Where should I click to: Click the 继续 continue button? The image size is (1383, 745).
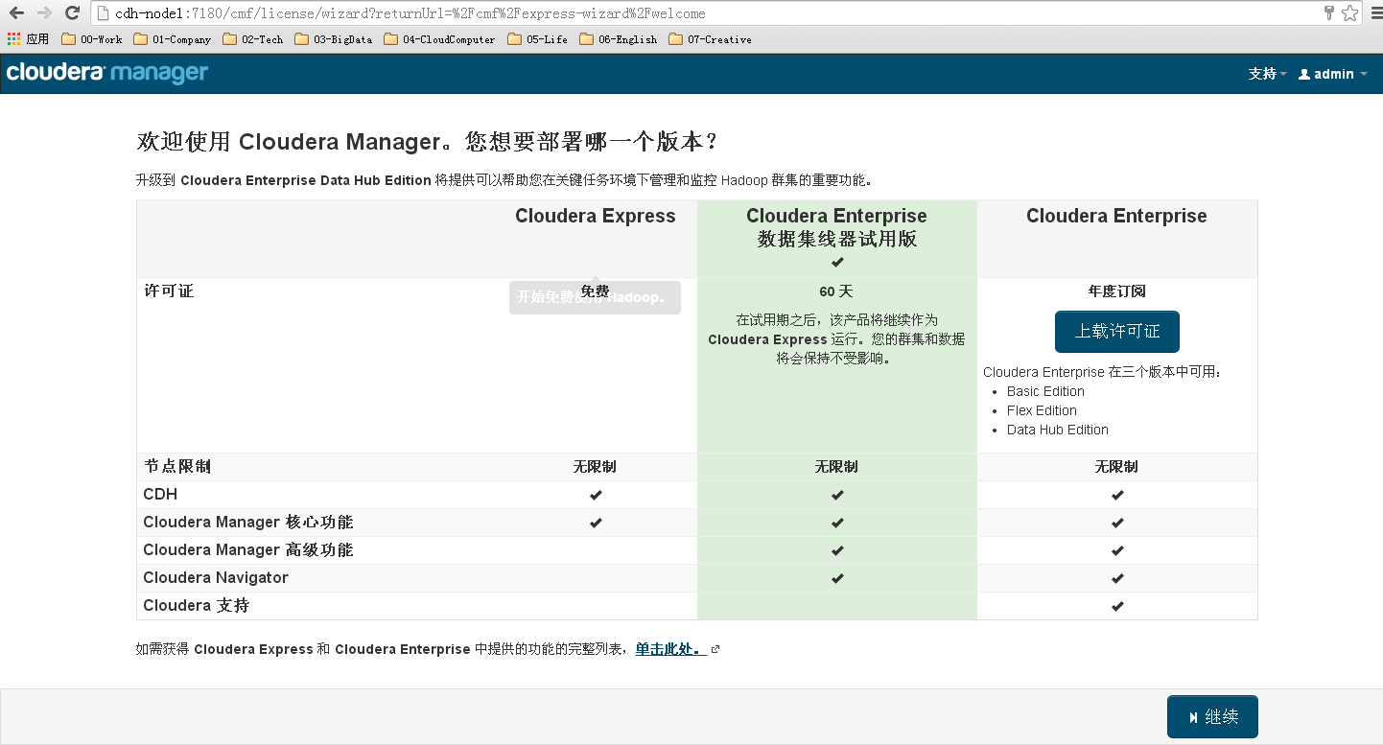(1212, 717)
